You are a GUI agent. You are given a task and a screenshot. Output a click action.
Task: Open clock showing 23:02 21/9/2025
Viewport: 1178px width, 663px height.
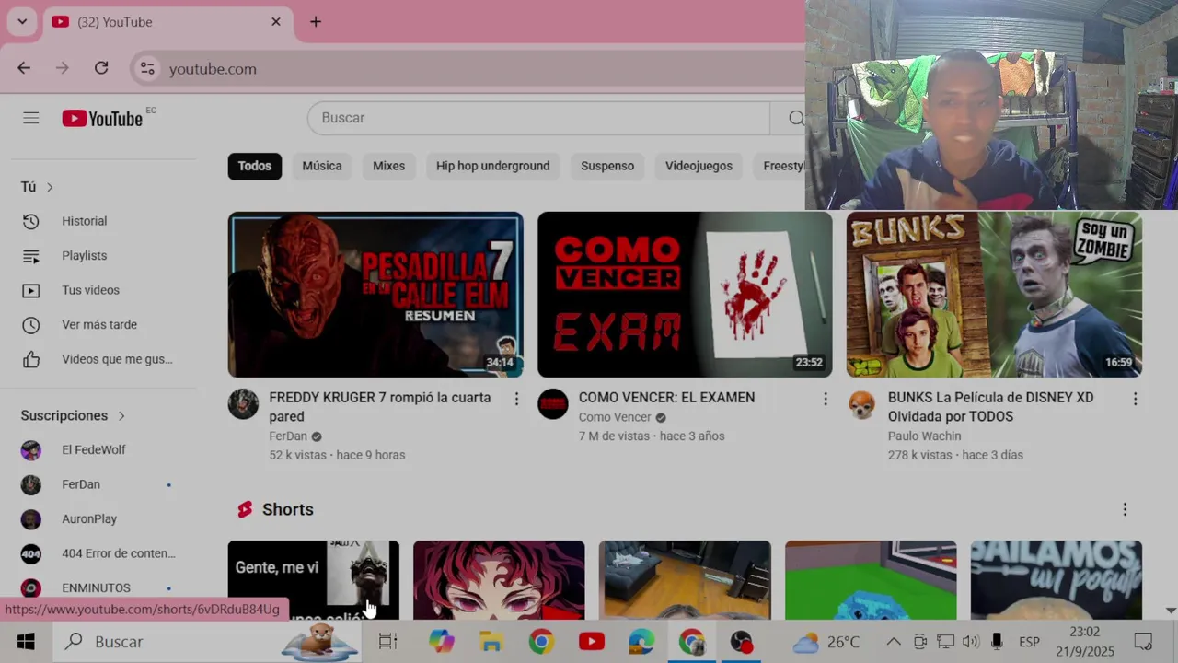click(x=1086, y=642)
